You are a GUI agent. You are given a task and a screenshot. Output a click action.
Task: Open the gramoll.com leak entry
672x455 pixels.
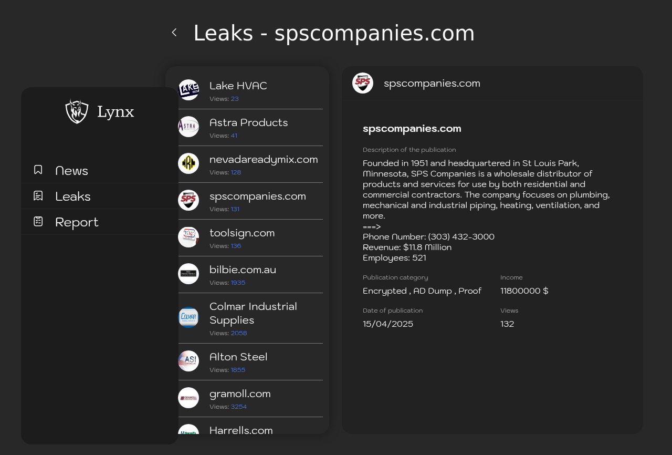(x=250, y=399)
